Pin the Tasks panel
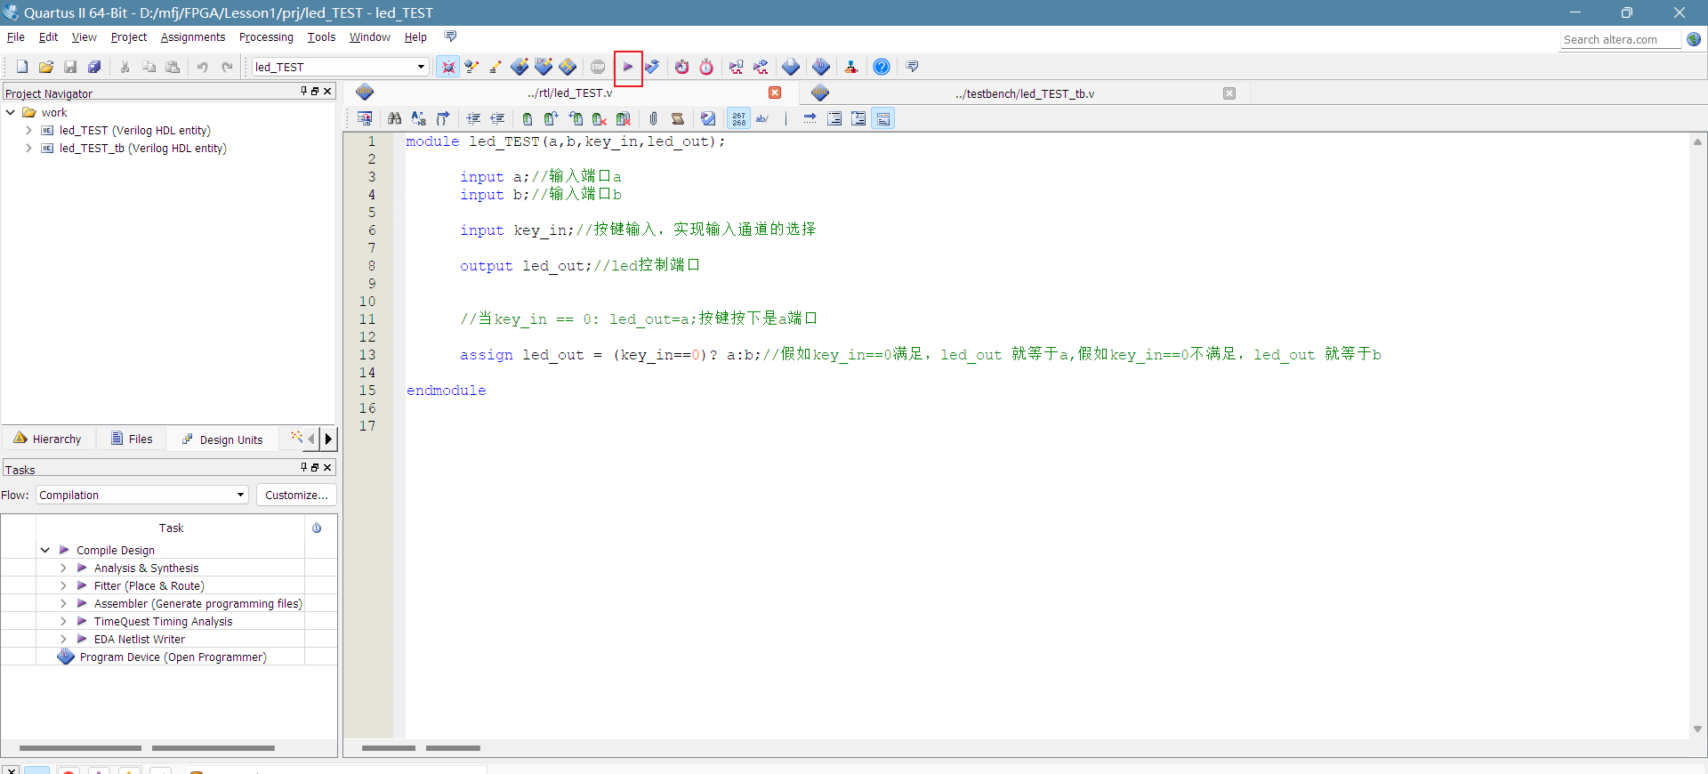 click(x=303, y=467)
